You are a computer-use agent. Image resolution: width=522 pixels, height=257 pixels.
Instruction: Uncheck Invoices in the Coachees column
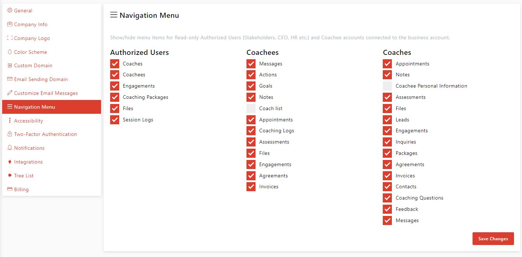[x=251, y=186]
